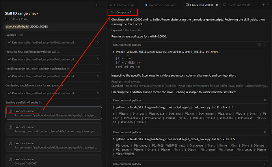The height and width of the screenshot is (167, 272).
Task: Expand the Ran row below 'Handling model restriction'
Action: (98, 76)
